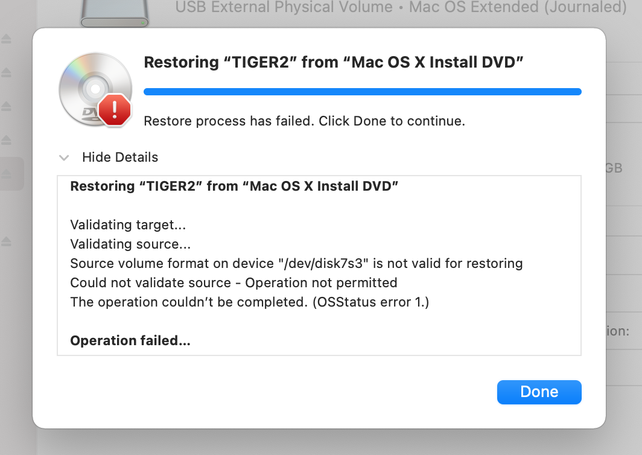
Task: Click eject icon in highlighted sidebar row
Action: 6,174
